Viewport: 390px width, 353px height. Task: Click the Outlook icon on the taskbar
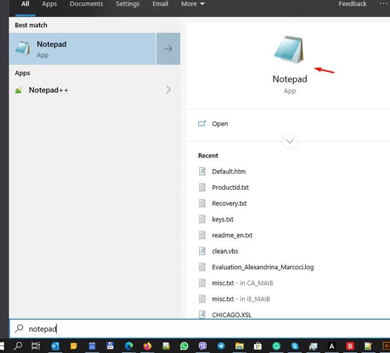[x=55, y=346]
